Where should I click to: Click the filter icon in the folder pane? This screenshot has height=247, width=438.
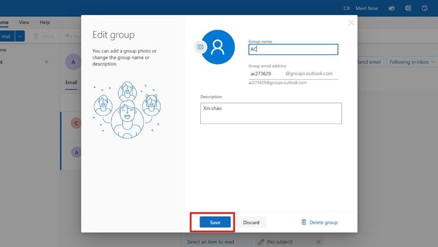46,62
